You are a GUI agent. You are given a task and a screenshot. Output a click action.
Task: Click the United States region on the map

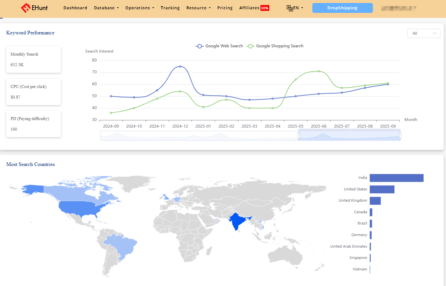point(79,209)
